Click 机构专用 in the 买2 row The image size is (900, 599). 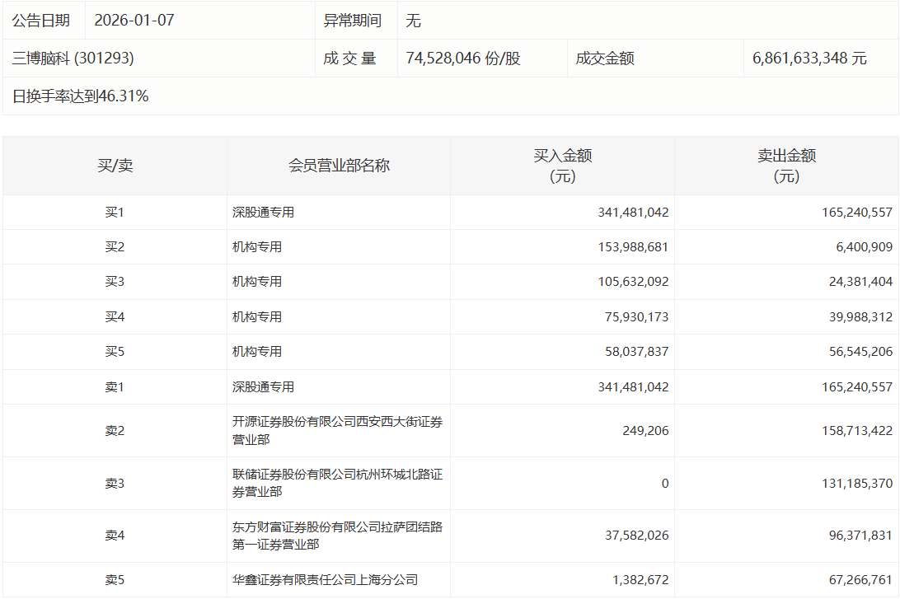tap(257, 246)
